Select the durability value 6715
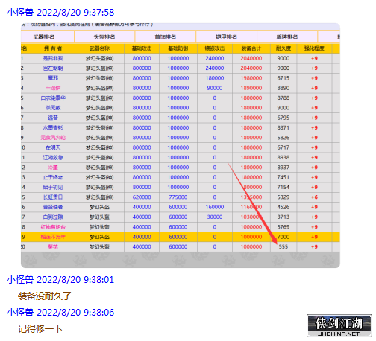Viewport: 376px width, 341px height. coord(283,78)
